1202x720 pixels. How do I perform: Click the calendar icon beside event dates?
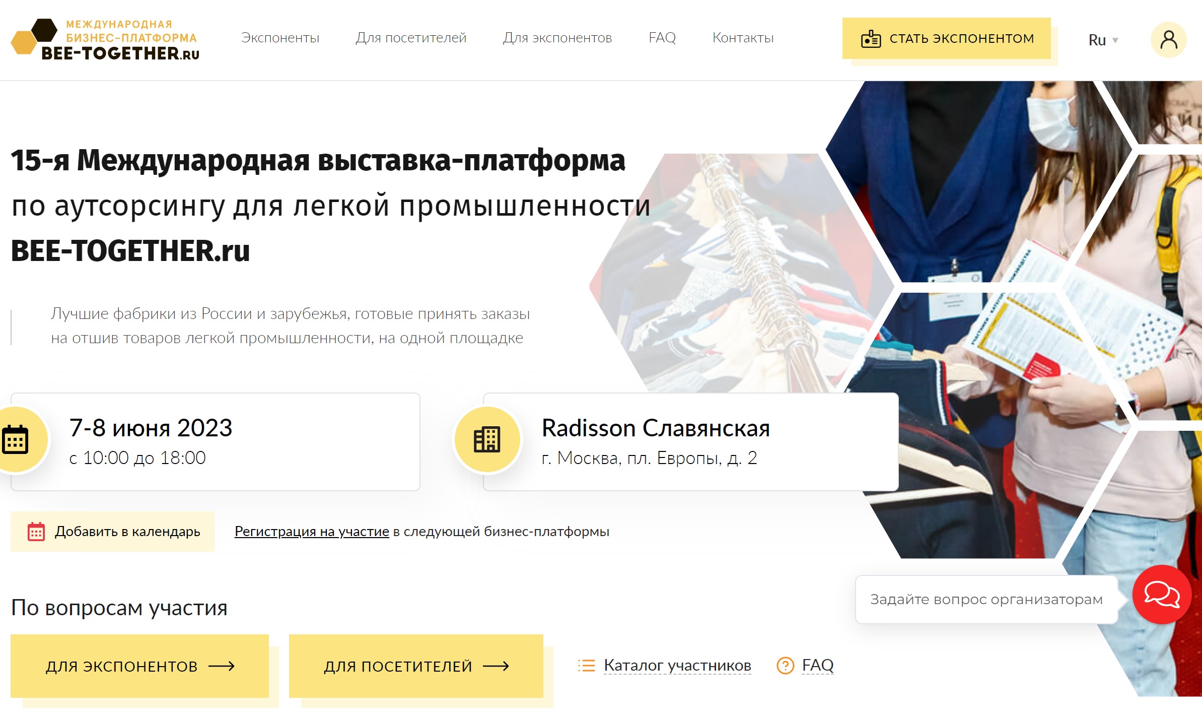pyautogui.click(x=15, y=439)
